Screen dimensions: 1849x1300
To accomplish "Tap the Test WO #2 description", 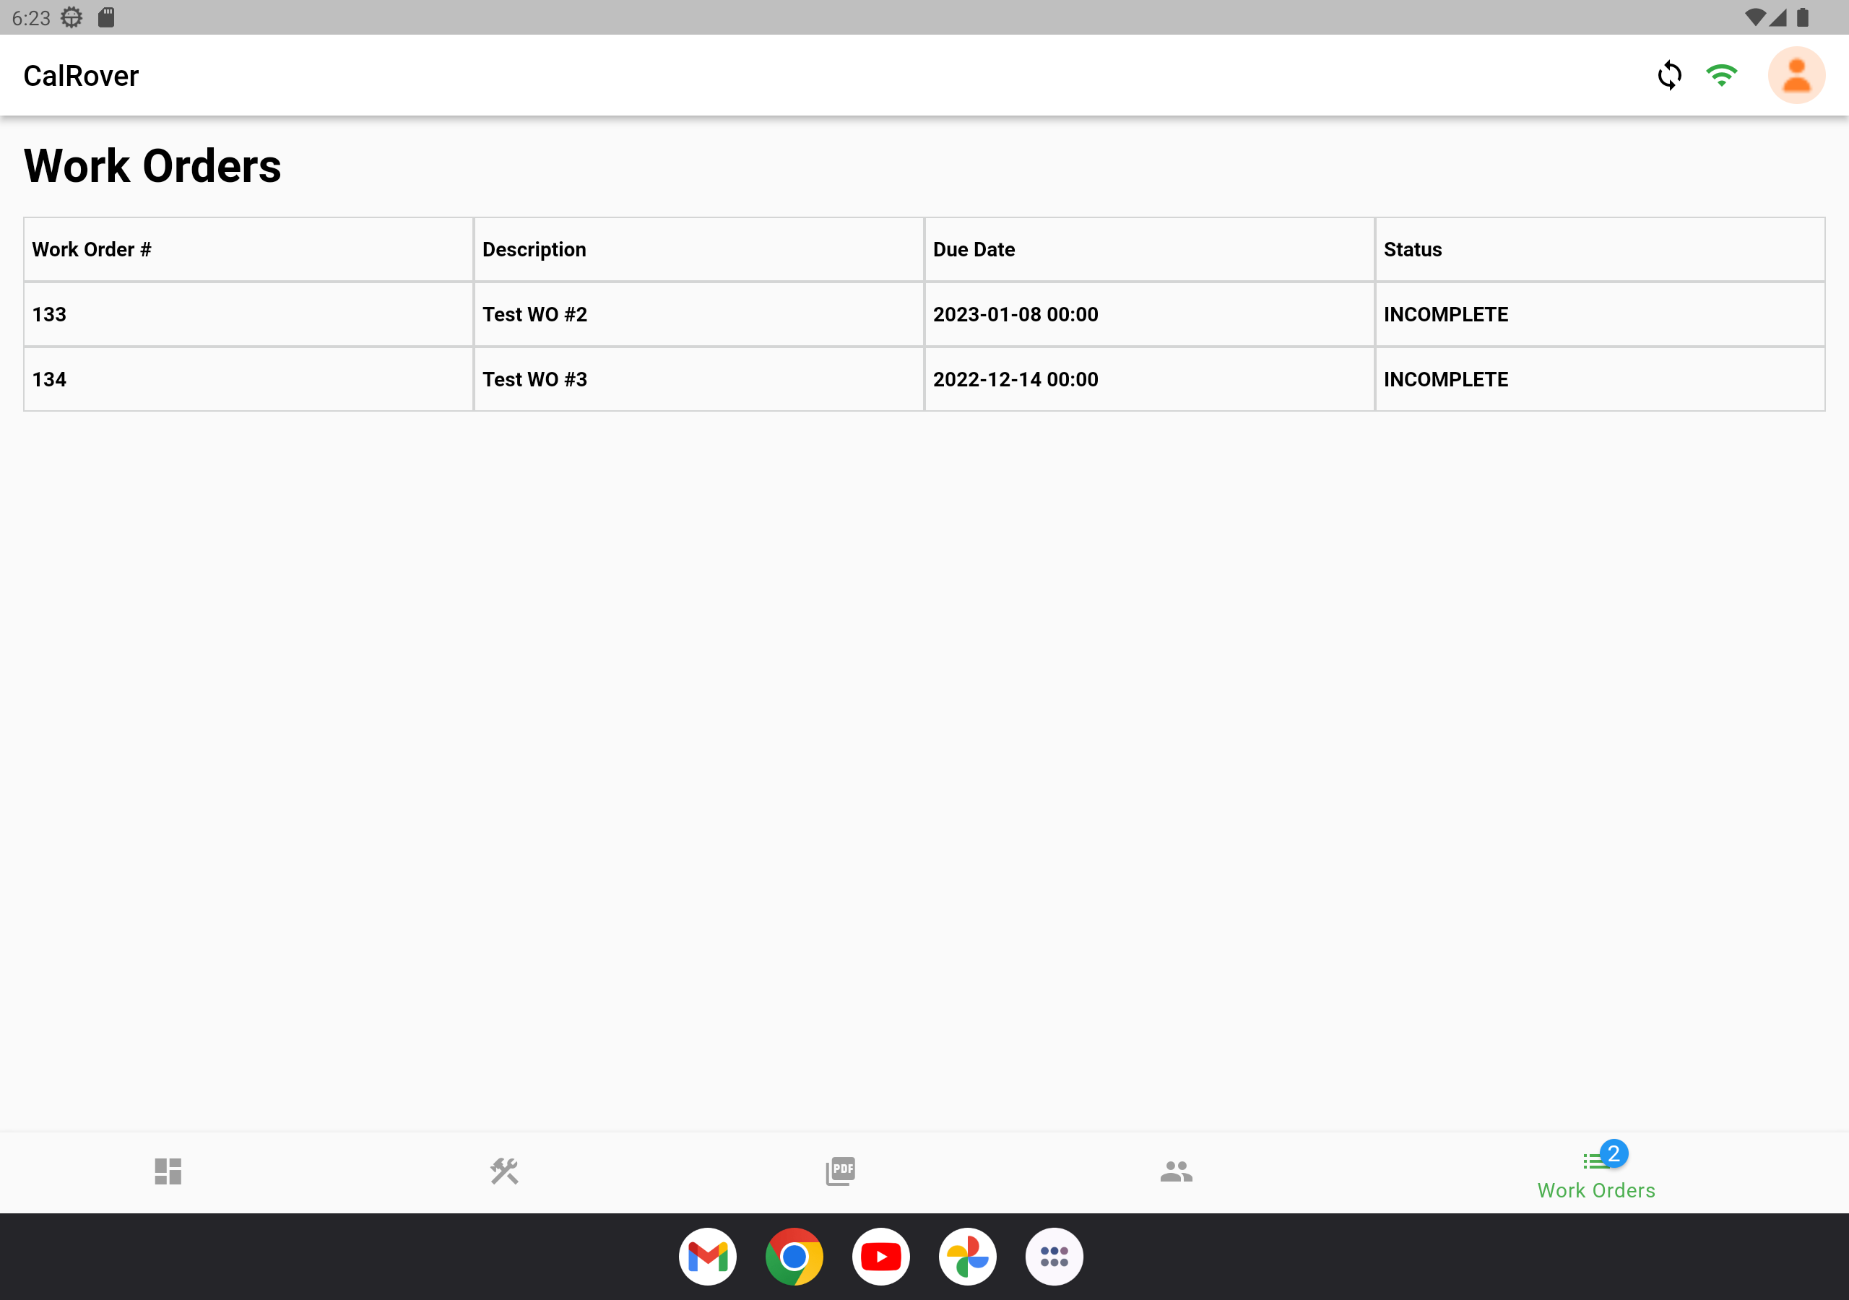I will pyautogui.click(x=534, y=314).
